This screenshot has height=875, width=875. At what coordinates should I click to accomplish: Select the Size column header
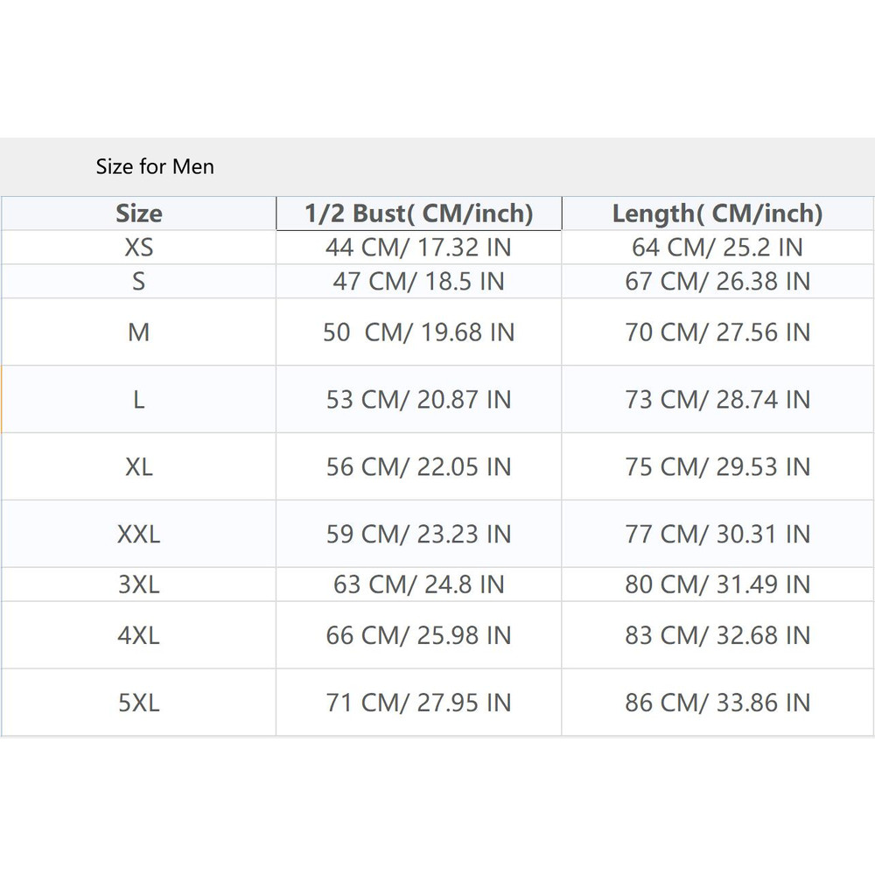(139, 213)
